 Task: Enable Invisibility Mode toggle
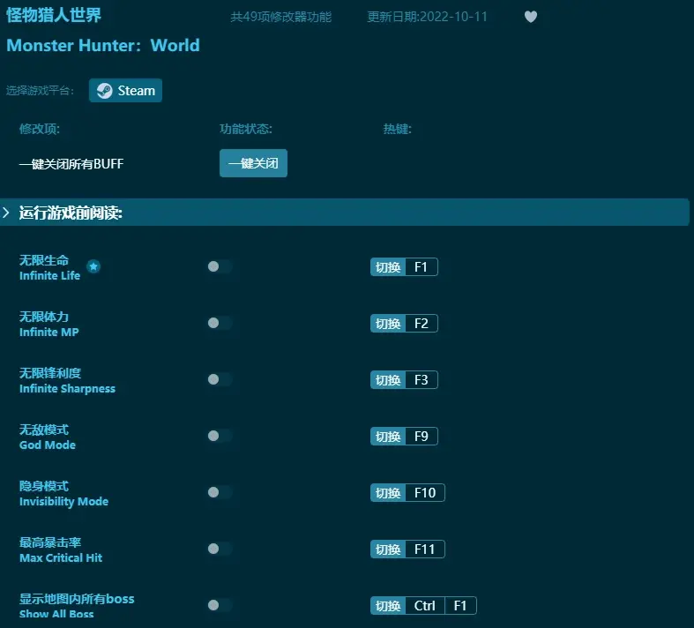tap(220, 492)
